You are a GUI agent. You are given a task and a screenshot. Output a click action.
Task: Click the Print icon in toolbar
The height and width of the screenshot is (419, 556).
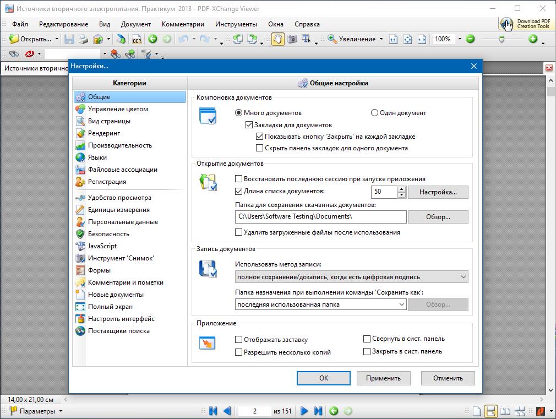pyautogui.click(x=83, y=39)
